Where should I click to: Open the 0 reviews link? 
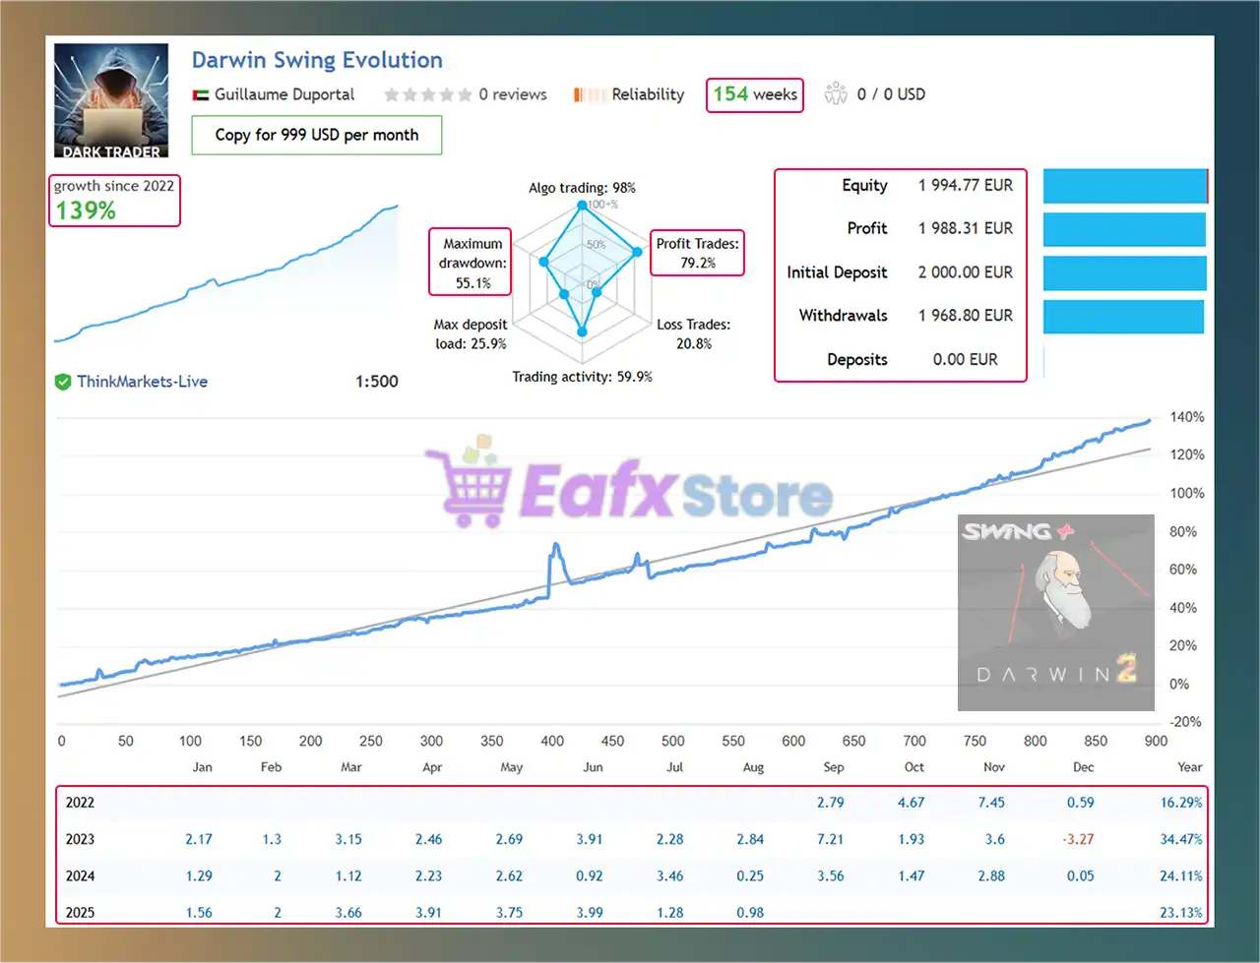click(513, 94)
